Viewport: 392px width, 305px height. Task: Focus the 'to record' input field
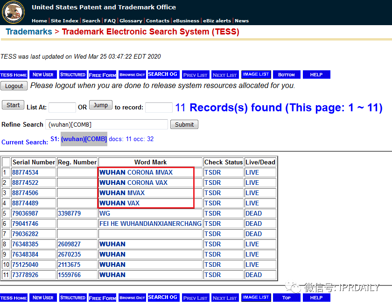[x=159, y=108]
